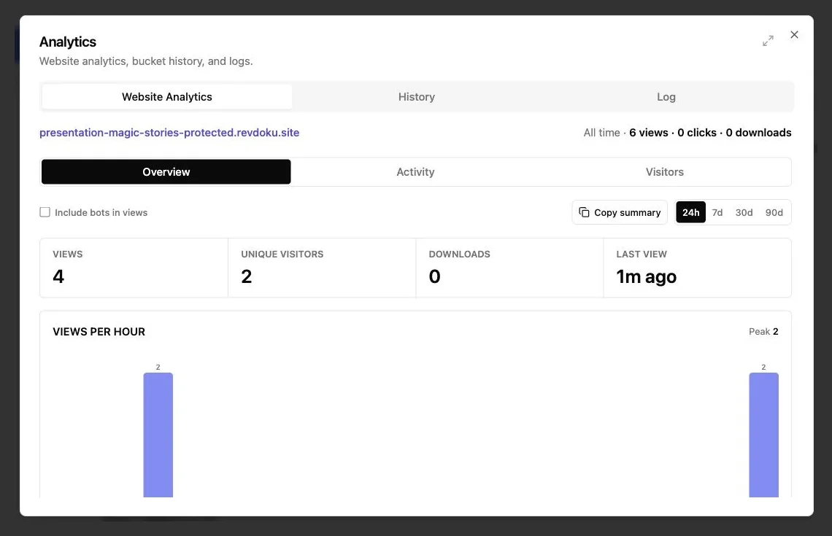Switch to the Activity sub-tab

click(415, 172)
